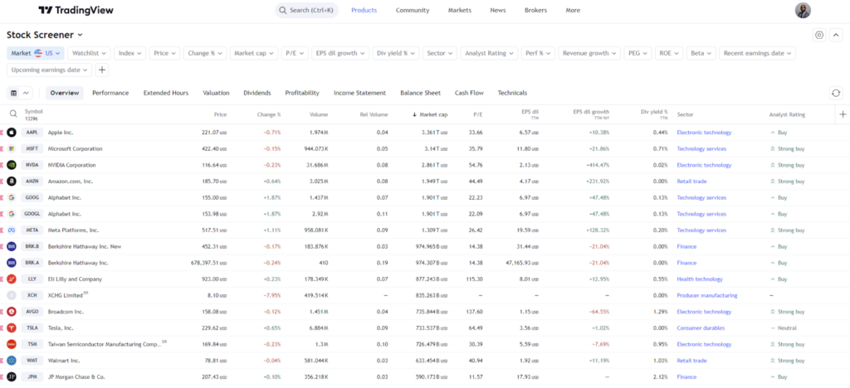Viewport: 850px width, 388px height.
Task: Click Retail trade sector in Amazon row
Action: point(691,182)
